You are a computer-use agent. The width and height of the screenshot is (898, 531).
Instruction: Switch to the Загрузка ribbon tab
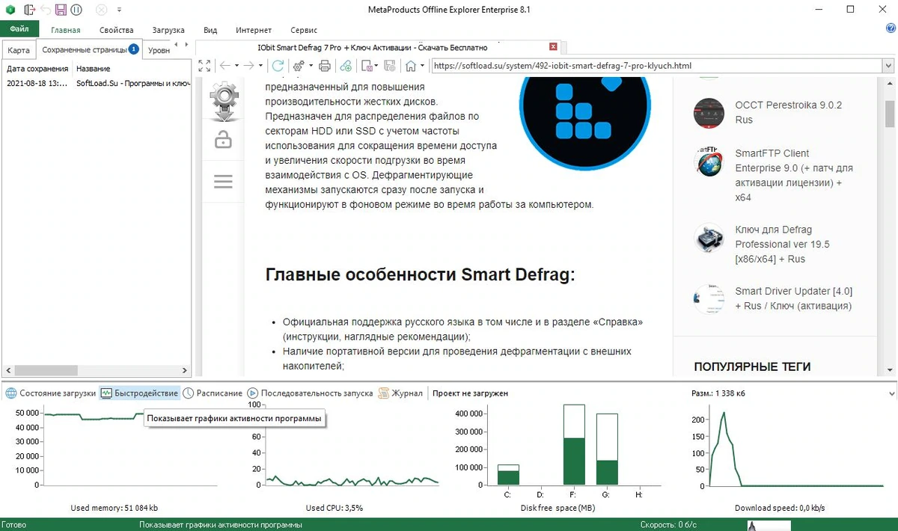point(168,30)
